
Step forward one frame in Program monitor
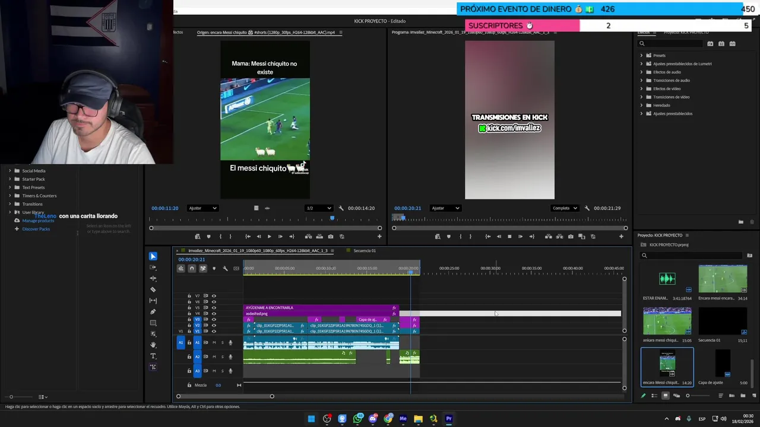521,237
